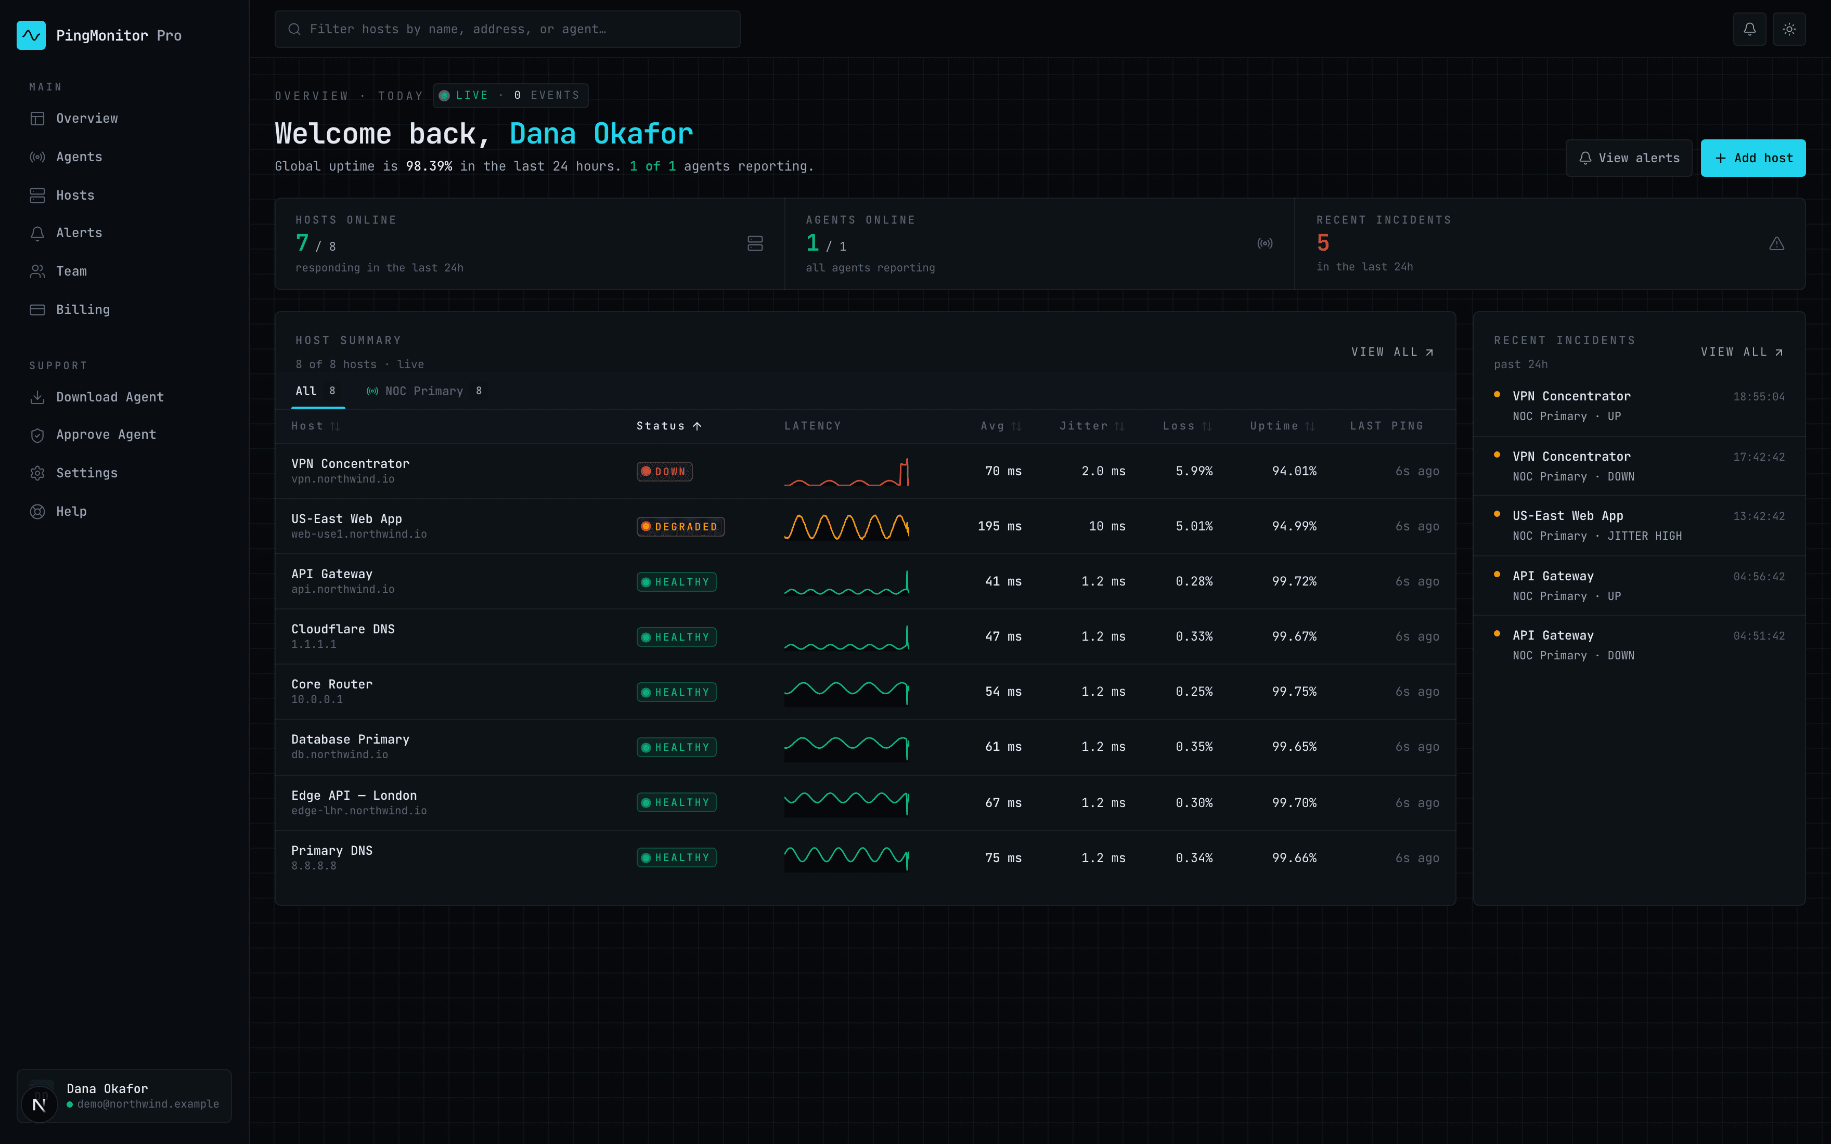
Task: Click VPN Concentrator latency sparkline
Action: (846, 471)
